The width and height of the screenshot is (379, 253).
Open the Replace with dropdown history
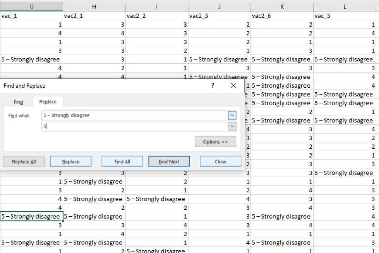(x=233, y=126)
